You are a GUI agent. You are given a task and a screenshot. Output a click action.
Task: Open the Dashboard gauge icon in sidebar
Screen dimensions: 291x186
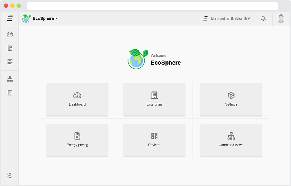[10, 34]
